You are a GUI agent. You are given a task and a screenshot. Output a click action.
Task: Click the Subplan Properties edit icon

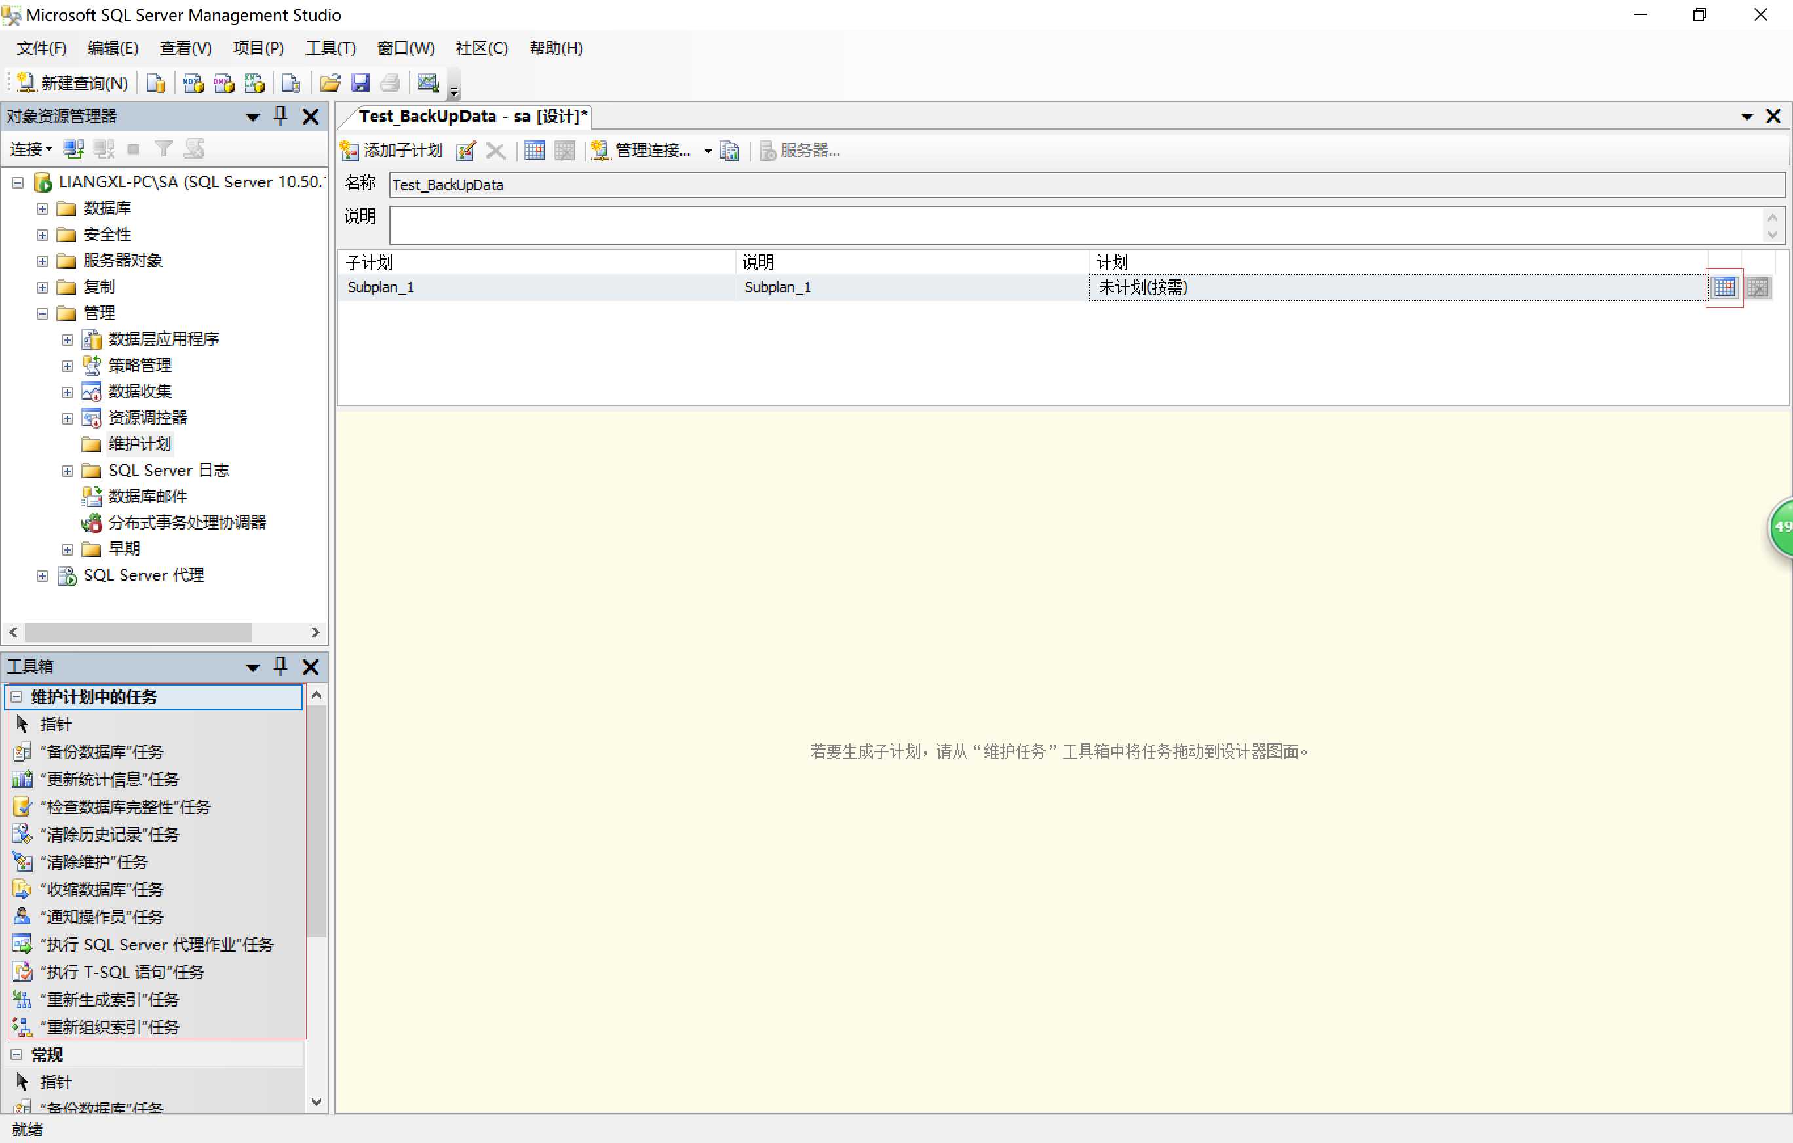tap(466, 151)
